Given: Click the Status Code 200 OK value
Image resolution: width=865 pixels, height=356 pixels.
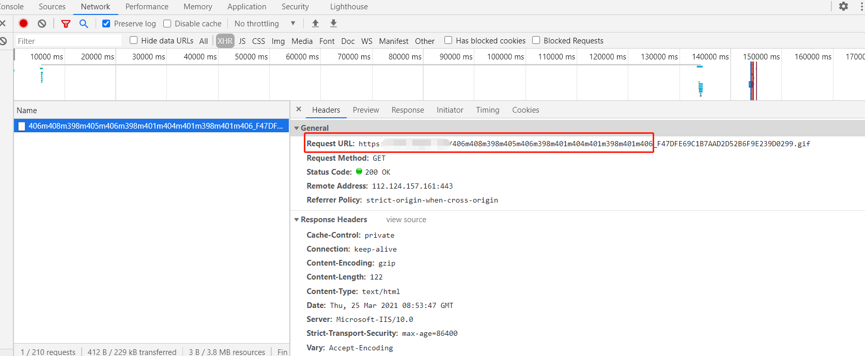Looking at the screenshot, I should click(x=378, y=172).
